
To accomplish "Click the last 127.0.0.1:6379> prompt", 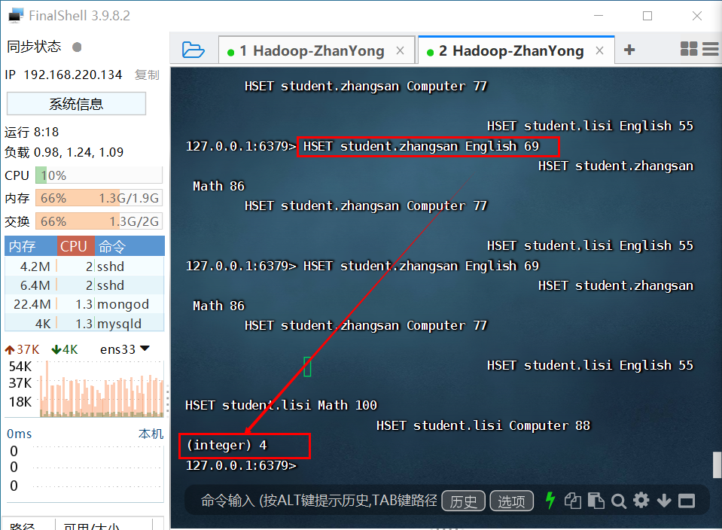I will click(241, 465).
